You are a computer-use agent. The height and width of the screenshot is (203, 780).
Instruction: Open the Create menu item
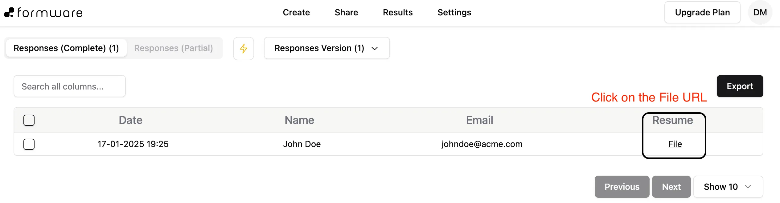296,13
